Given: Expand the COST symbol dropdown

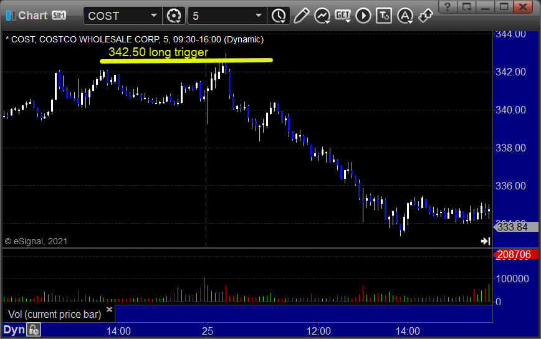Looking at the screenshot, I should (154, 16).
